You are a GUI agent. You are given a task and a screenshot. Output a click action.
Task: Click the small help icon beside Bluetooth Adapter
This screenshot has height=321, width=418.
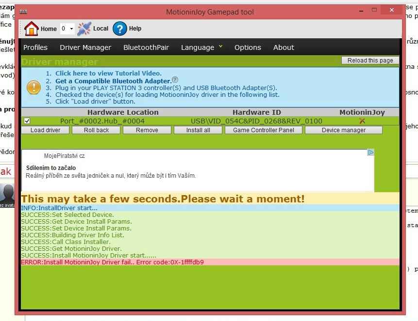pos(175,79)
